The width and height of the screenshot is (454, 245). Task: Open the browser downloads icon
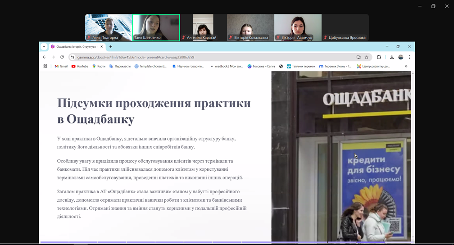point(391,57)
